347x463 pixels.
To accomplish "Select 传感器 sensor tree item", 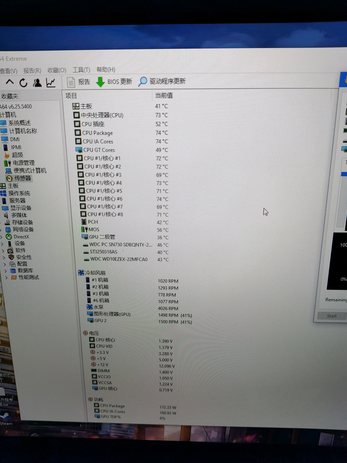I will 19,178.
